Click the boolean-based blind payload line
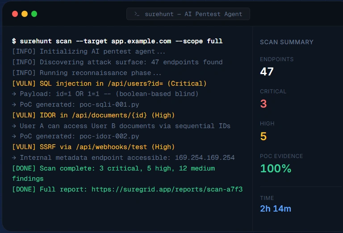This screenshot has height=233, width=343. pyautogui.click(x=105, y=94)
